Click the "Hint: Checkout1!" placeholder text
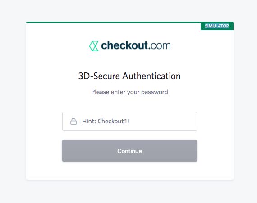The image size is (257, 203). click(x=106, y=121)
